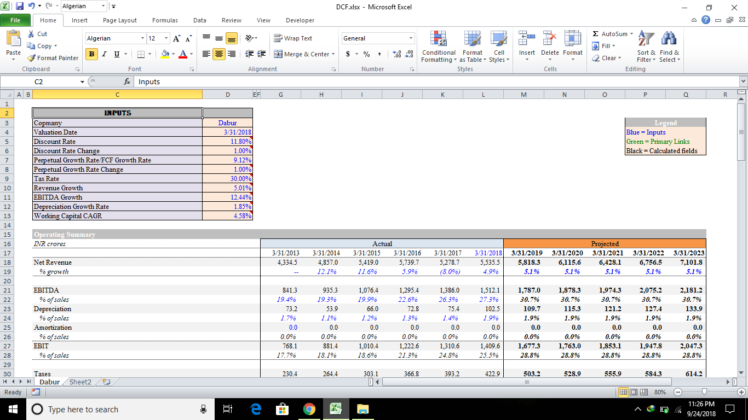The height and width of the screenshot is (420, 748).
Task: Open Cell Styles gallery
Action: pyautogui.click(x=499, y=47)
